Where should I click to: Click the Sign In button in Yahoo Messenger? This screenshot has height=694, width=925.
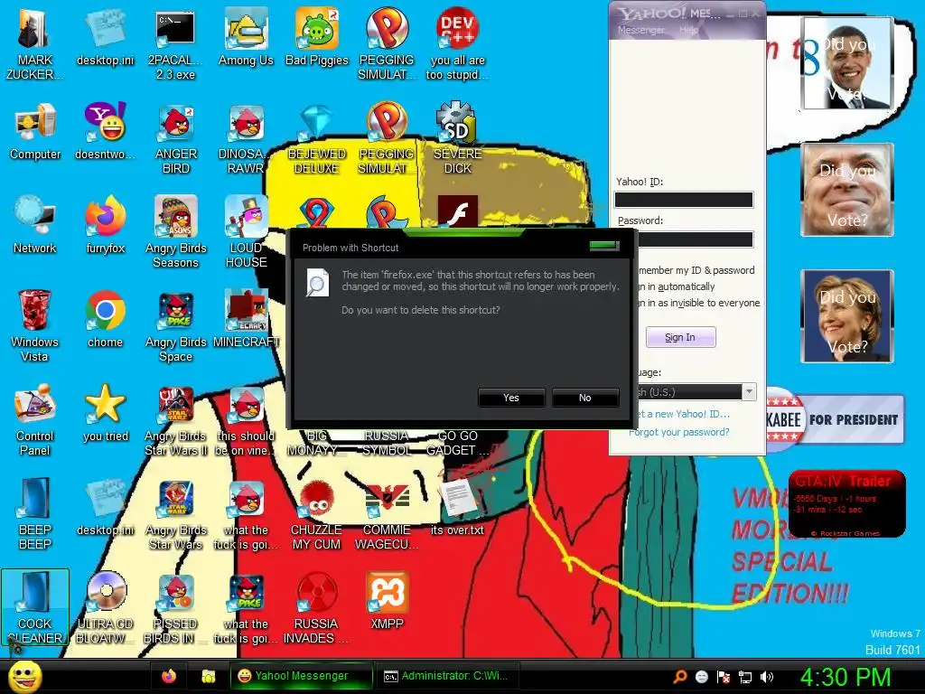pos(680,337)
